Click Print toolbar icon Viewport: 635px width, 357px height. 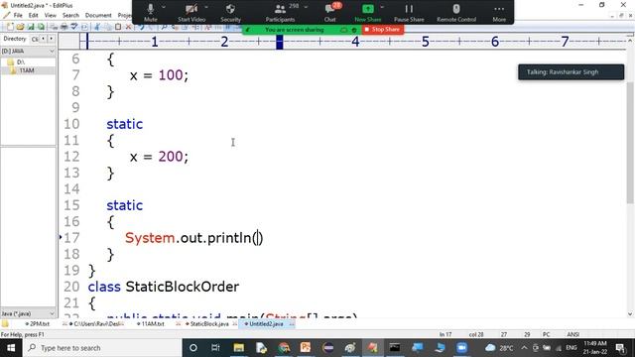[63, 27]
